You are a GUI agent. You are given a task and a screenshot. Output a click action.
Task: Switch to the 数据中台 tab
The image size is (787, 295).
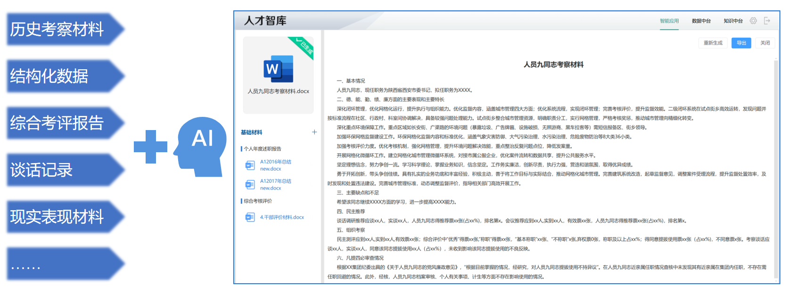(701, 21)
